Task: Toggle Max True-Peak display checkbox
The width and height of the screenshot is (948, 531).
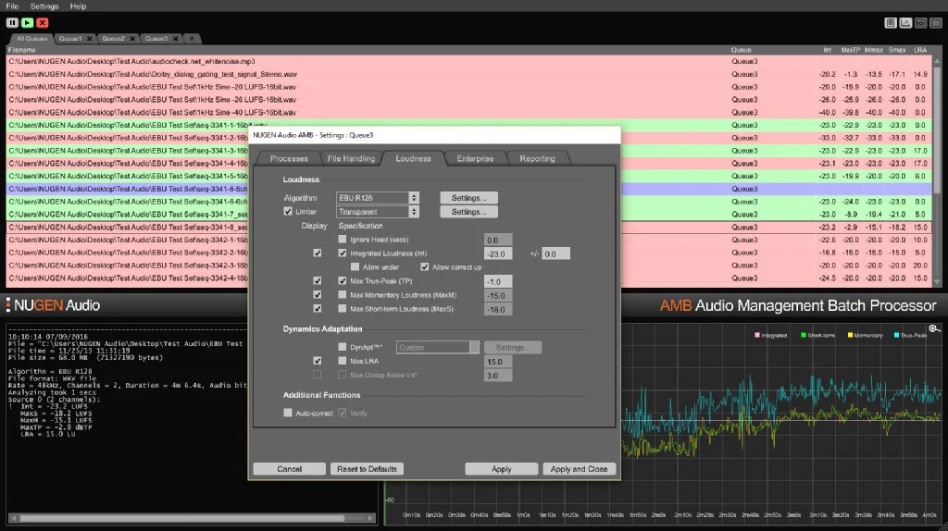Action: (x=318, y=281)
